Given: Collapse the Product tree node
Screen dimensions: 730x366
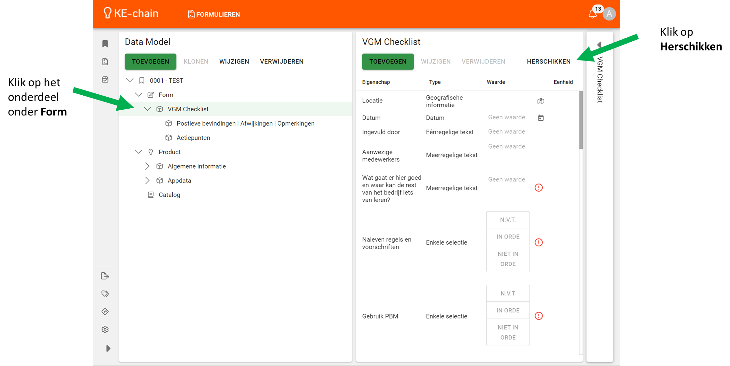Looking at the screenshot, I should 139,152.
